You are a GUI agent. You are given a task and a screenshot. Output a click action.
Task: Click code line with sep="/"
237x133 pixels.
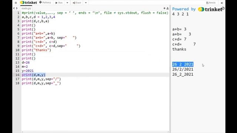(x=41, y=79)
